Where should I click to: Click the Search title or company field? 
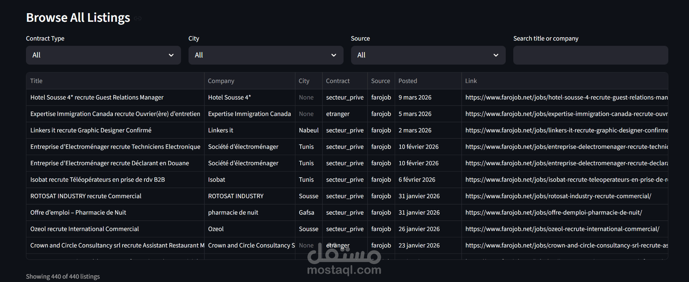tap(591, 55)
